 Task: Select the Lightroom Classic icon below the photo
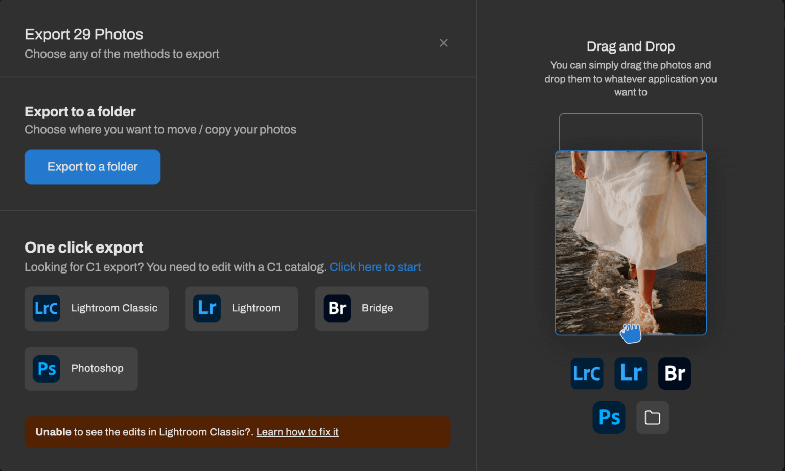click(587, 374)
